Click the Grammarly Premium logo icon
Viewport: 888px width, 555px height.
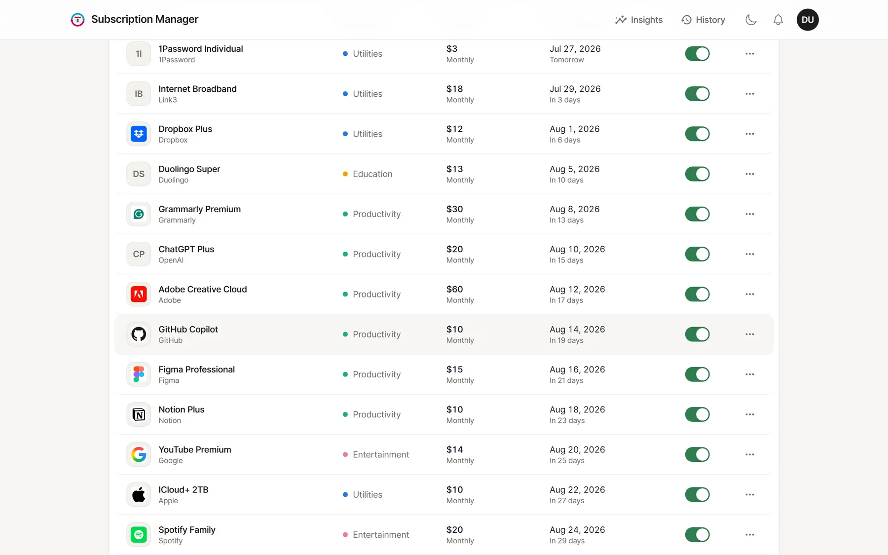139,214
